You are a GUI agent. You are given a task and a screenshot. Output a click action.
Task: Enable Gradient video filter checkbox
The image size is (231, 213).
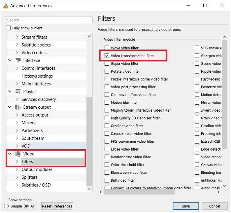[107, 126]
